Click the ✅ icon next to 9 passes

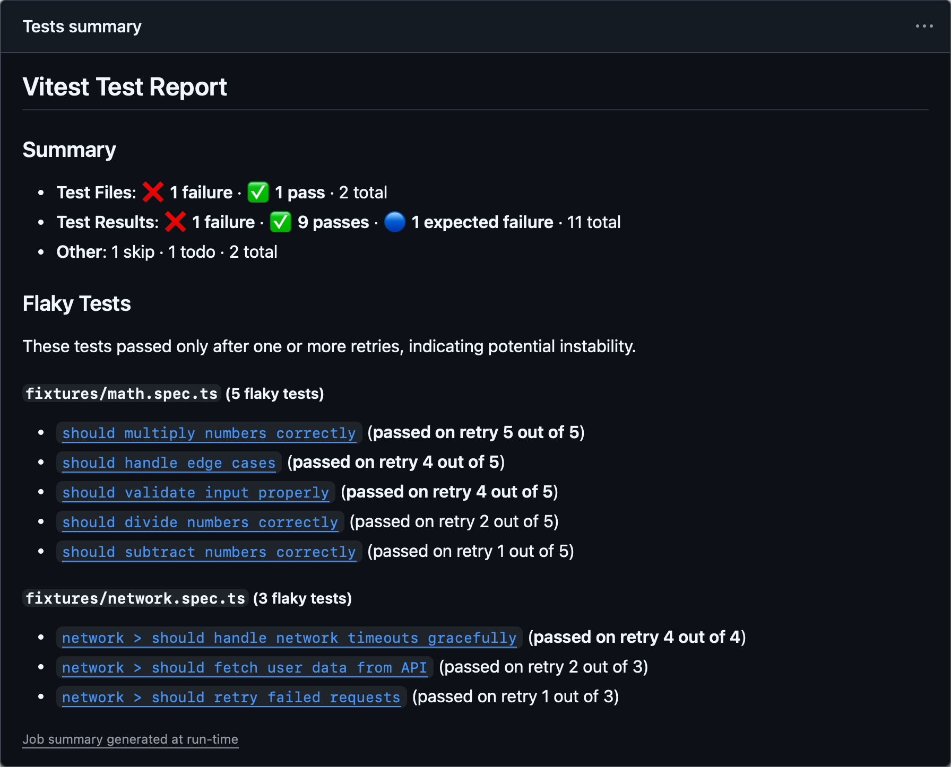[x=280, y=222]
